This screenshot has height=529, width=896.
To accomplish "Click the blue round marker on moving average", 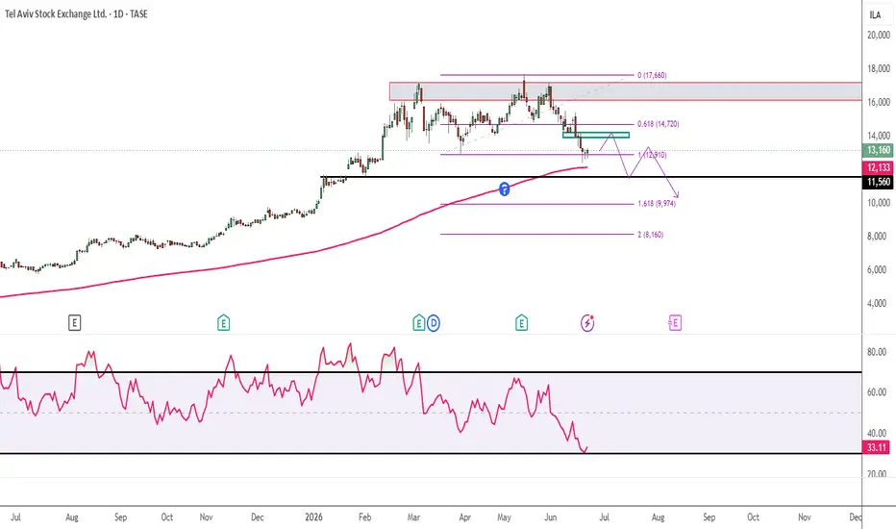I will coord(504,189).
